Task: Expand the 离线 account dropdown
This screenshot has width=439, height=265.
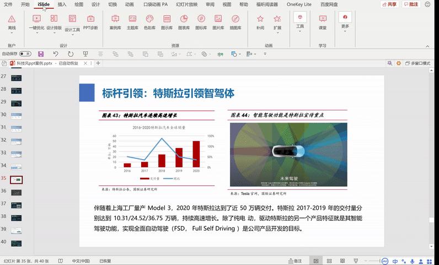Action: (x=12, y=33)
